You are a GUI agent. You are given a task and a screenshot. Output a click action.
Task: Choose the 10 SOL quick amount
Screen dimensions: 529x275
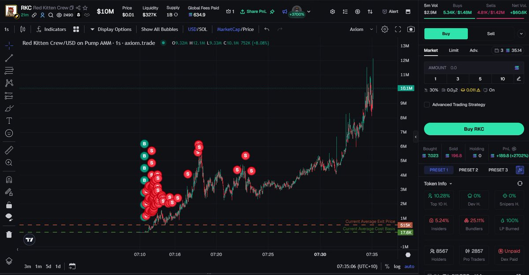503,79
